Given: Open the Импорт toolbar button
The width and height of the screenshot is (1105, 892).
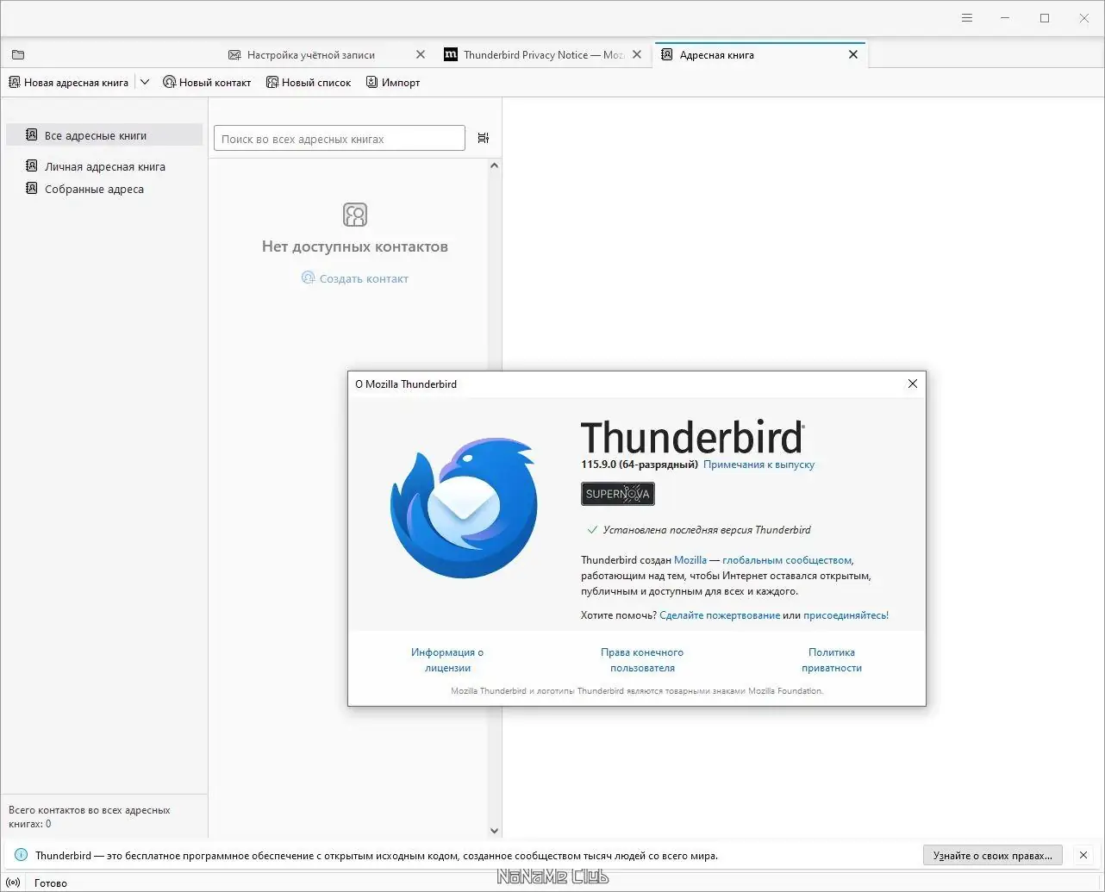Looking at the screenshot, I should coord(393,83).
